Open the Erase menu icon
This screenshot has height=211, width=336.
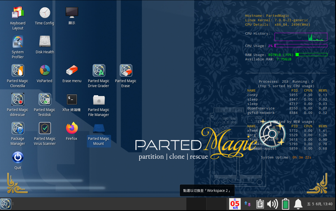click(72, 70)
